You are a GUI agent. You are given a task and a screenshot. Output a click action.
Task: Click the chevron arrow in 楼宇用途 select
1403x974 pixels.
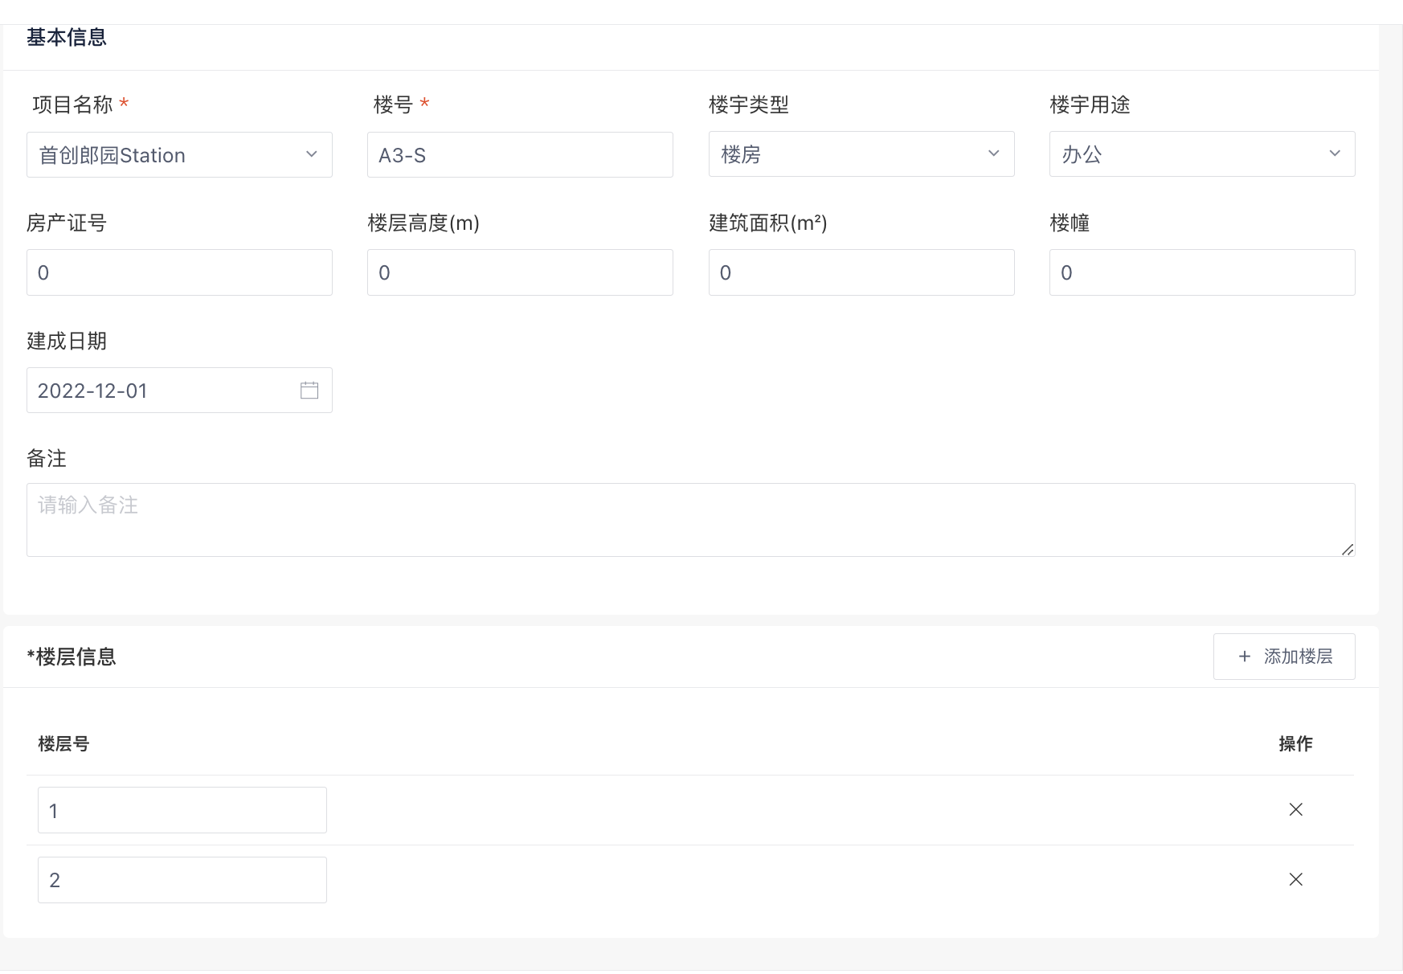click(1335, 153)
